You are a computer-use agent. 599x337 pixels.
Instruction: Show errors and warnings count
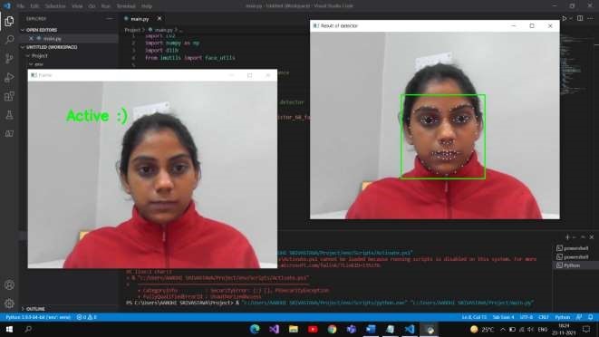(87, 317)
